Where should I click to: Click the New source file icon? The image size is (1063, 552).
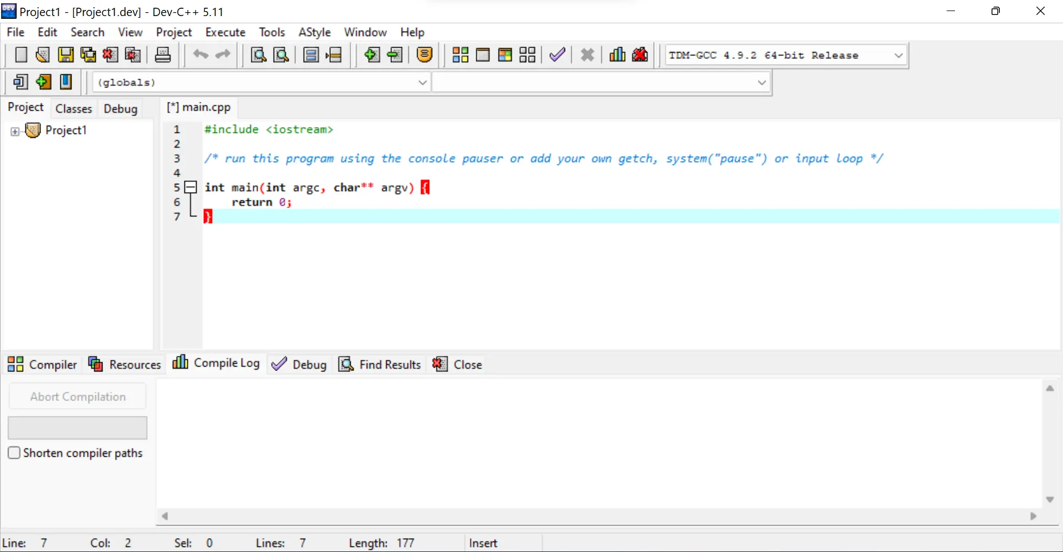[21, 55]
